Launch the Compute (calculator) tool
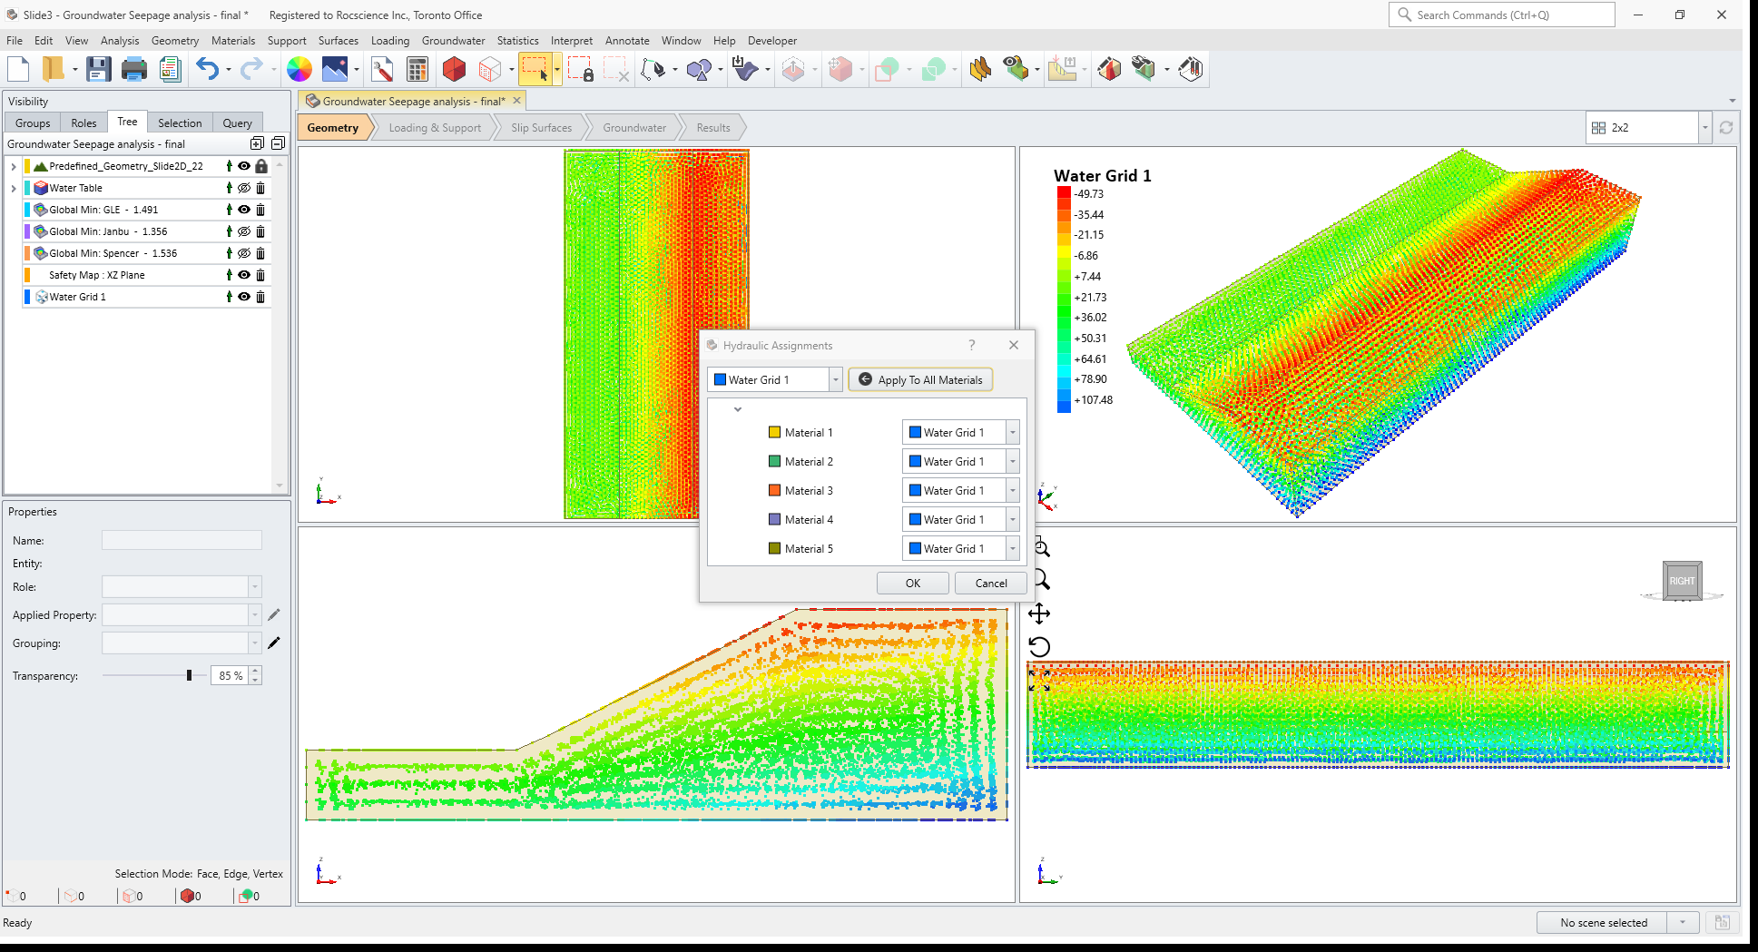Screen dimensions: 1758x952 pos(417,69)
